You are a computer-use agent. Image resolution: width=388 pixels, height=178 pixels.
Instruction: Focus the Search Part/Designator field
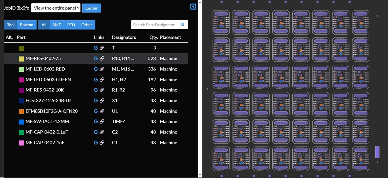click(x=155, y=25)
